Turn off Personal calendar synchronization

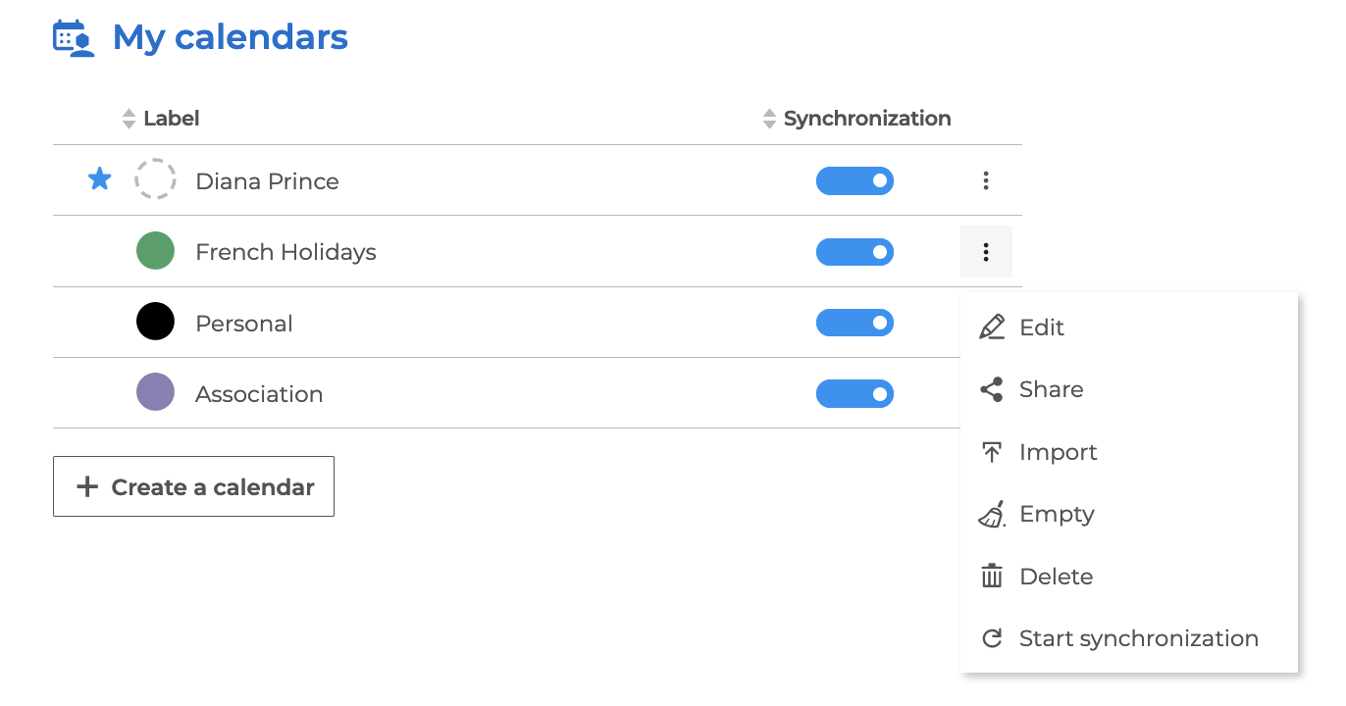click(x=854, y=323)
